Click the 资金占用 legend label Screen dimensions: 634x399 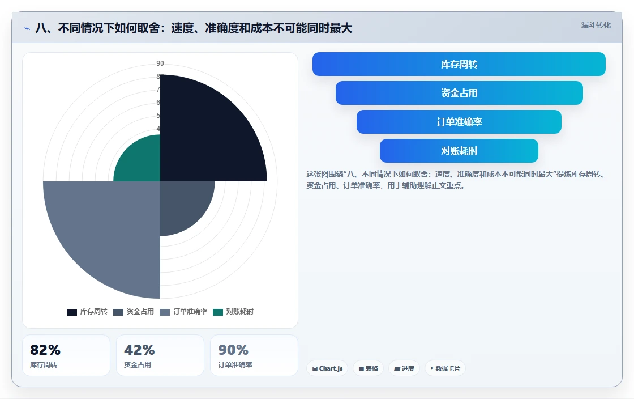click(x=140, y=312)
